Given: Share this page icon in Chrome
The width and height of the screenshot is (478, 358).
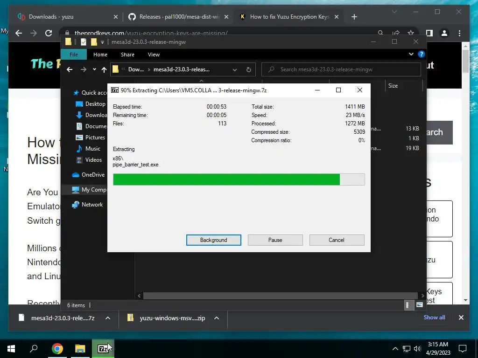Looking at the screenshot, I should coord(396,33).
